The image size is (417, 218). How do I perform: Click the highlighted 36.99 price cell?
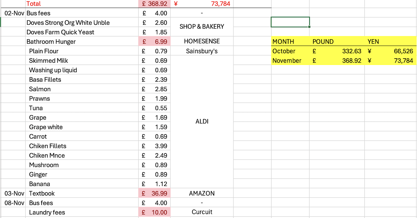click(x=154, y=193)
